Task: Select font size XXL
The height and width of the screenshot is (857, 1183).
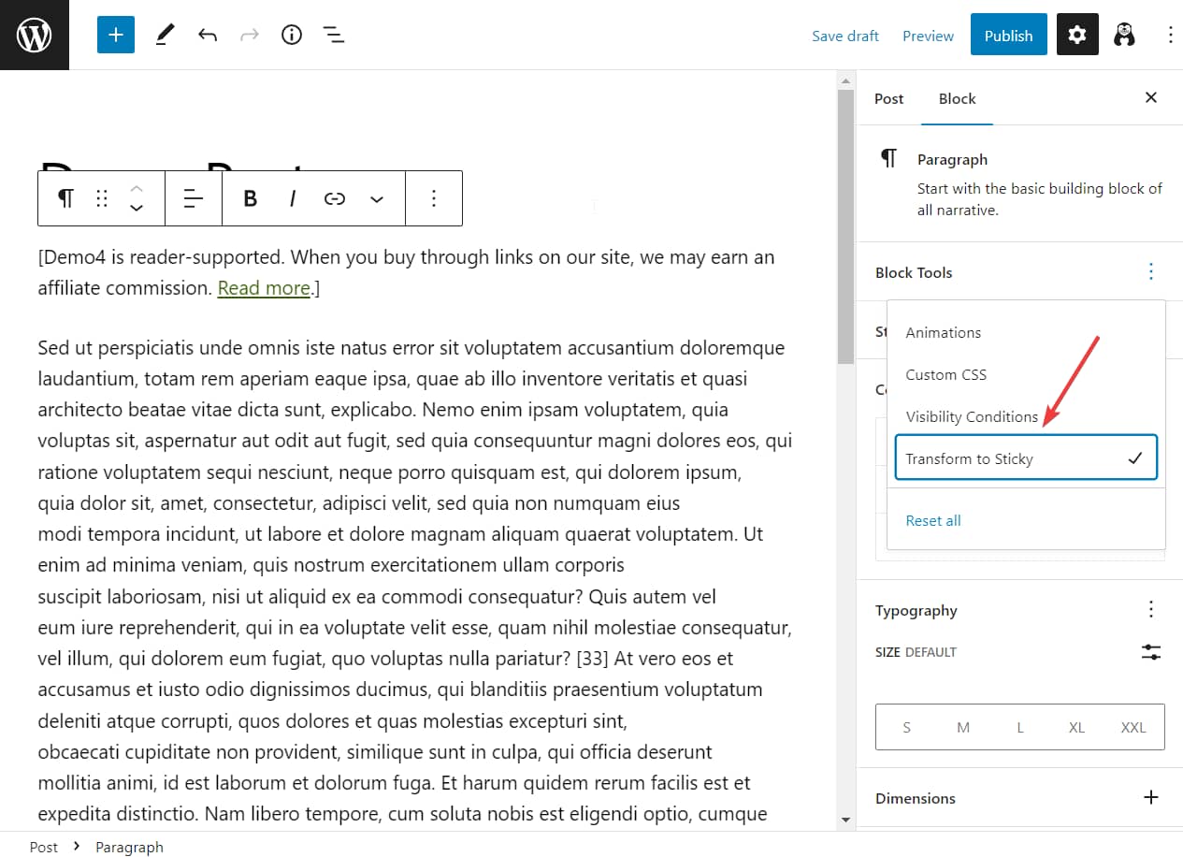Action: [x=1133, y=727]
